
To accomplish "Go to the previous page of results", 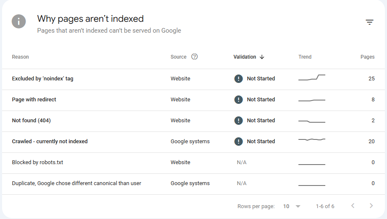I will pos(353,206).
